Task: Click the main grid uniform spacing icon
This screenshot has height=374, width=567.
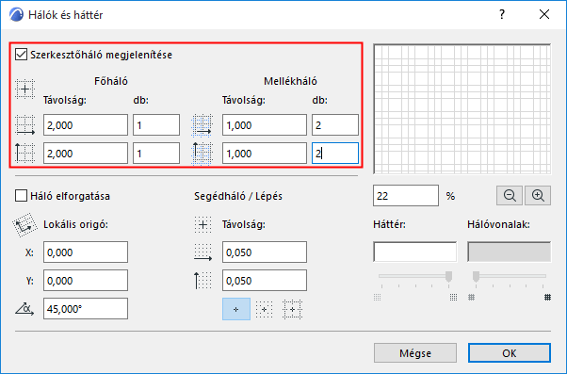Action: (24, 89)
